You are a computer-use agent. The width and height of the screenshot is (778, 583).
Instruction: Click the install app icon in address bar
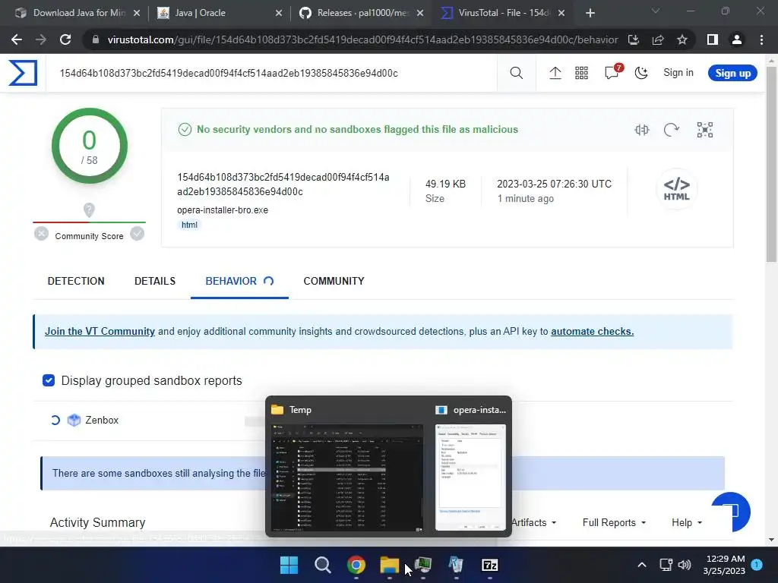coord(634,39)
